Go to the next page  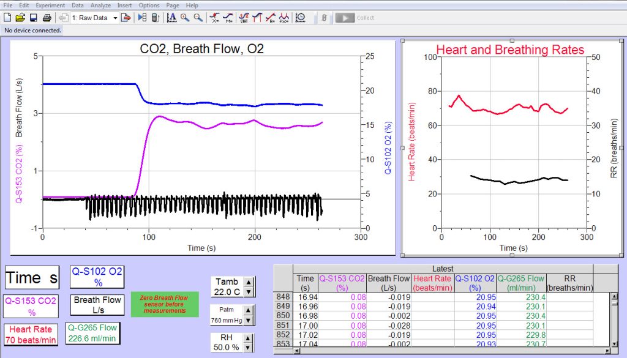[x=126, y=18]
